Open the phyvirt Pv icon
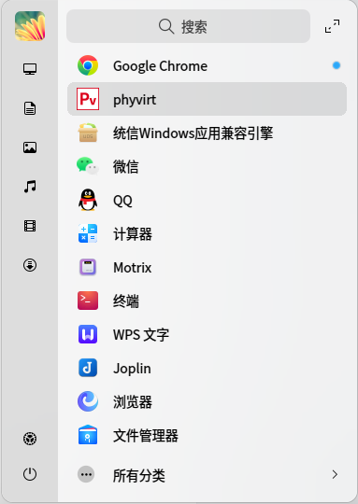 [88, 99]
